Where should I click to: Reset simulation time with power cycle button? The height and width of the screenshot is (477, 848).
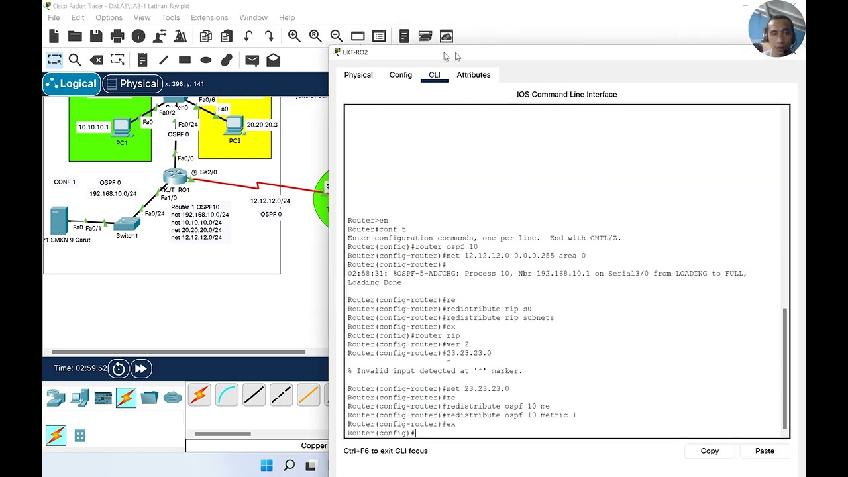pyautogui.click(x=119, y=368)
